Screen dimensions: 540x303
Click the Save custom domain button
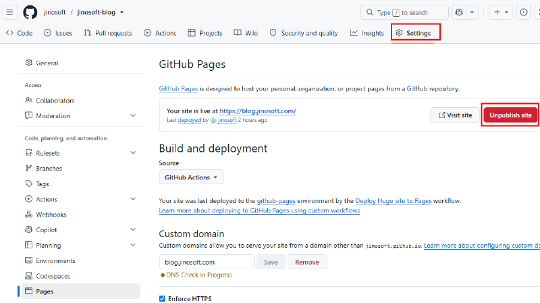[x=271, y=263]
